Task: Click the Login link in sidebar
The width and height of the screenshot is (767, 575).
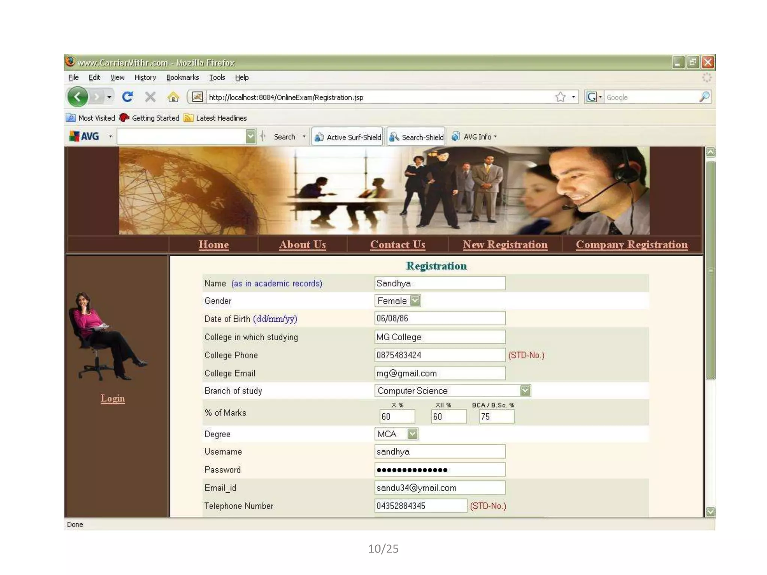Action: tap(112, 398)
